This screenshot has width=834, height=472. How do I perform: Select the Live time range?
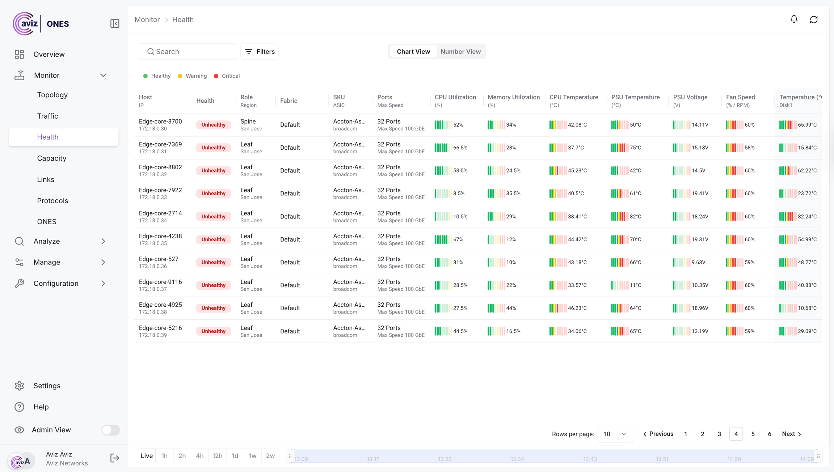click(x=147, y=456)
